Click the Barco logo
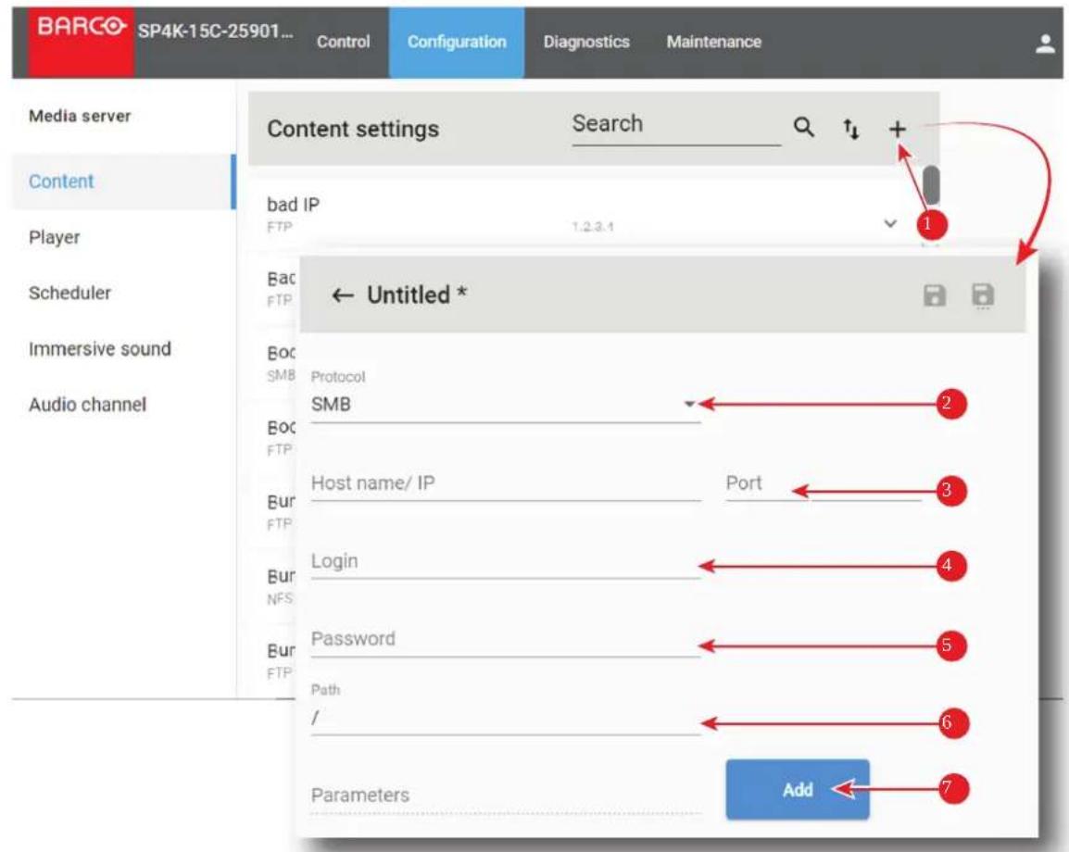Viewport: 1069px width, 852px height. [x=82, y=27]
